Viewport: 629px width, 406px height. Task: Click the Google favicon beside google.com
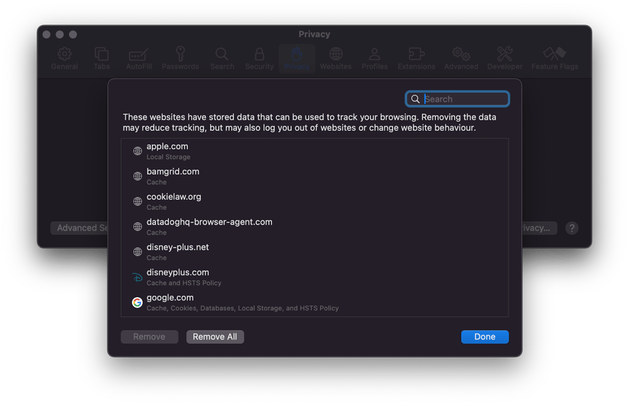point(137,302)
